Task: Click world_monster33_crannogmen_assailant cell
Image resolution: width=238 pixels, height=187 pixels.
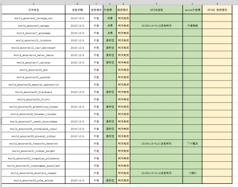Action: (34, 165)
